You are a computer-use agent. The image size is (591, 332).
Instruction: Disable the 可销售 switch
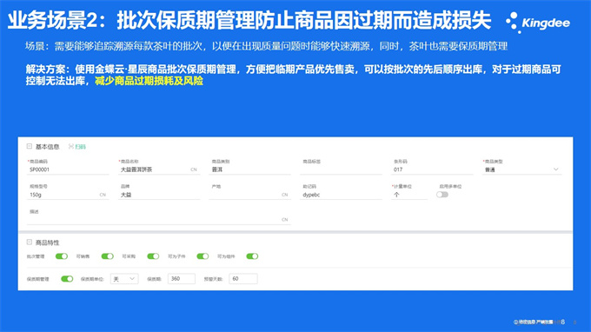108,256
